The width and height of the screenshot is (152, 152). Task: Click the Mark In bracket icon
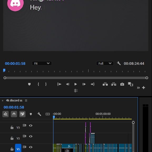coord(38,84)
